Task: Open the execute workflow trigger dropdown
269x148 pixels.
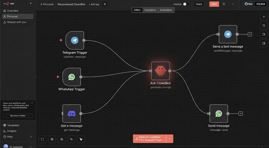Action: [170, 139]
